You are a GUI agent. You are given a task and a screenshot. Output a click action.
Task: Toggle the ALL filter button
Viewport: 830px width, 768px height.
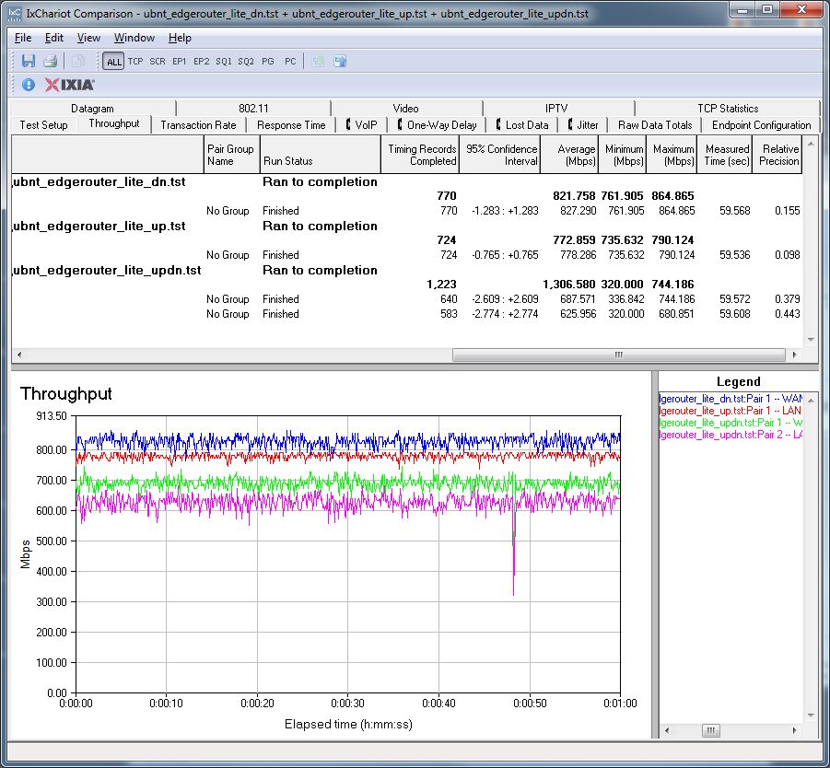(113, 62)
